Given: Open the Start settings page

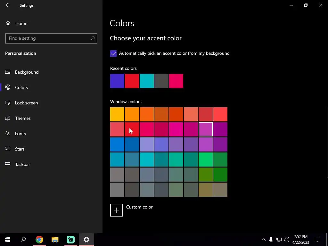Looking at the screenshot, I should click(x=20, y=149).
